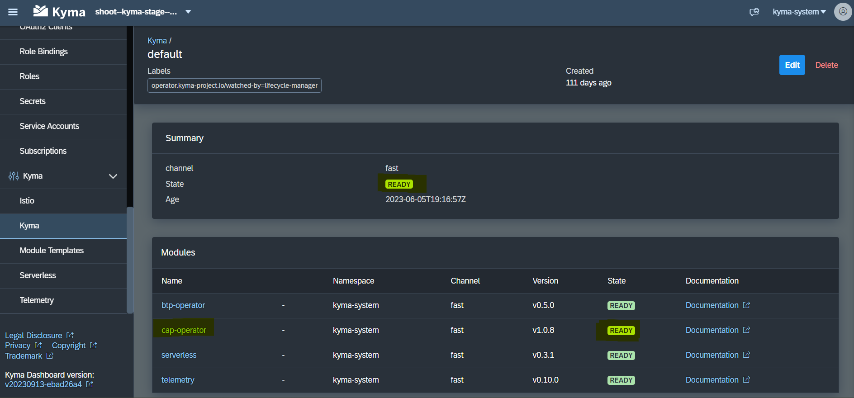
Task: Click external-link icon in serverless row
Action: [x=746, y=355]
